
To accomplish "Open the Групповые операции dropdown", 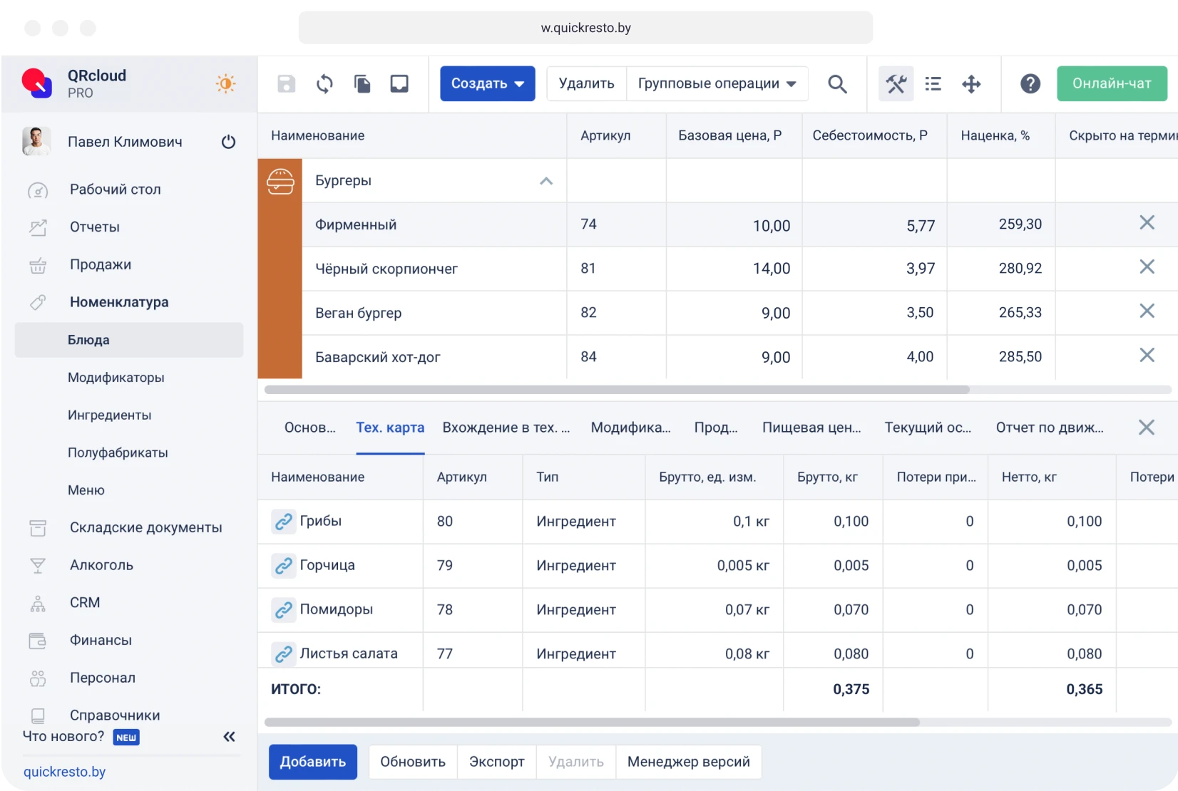I will pyautogui.click(x=717, y=83).
